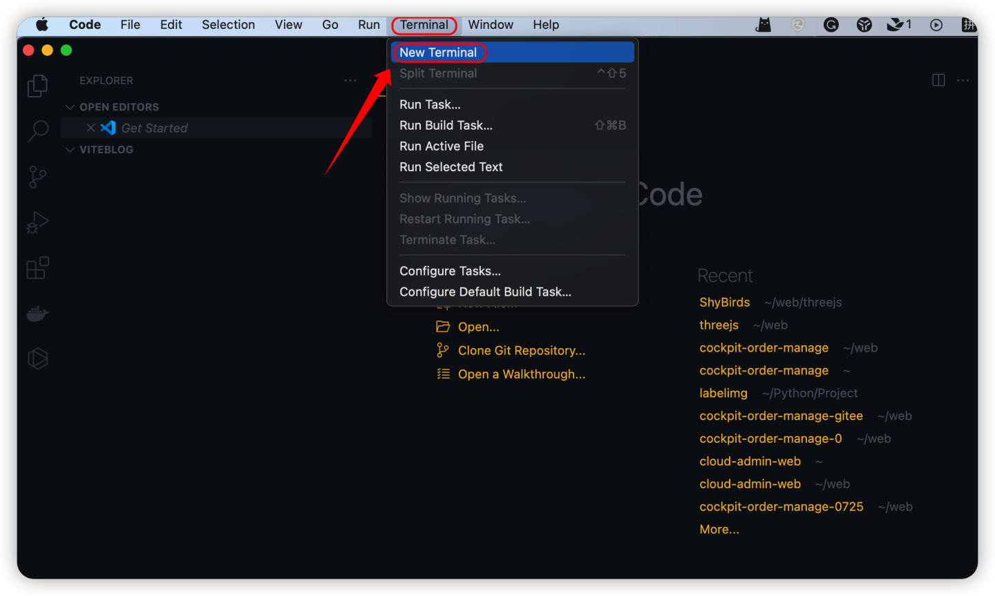Screen dimensions: 995x596
Task: Click the cat icon in menu bar
Action: [764, 25]
